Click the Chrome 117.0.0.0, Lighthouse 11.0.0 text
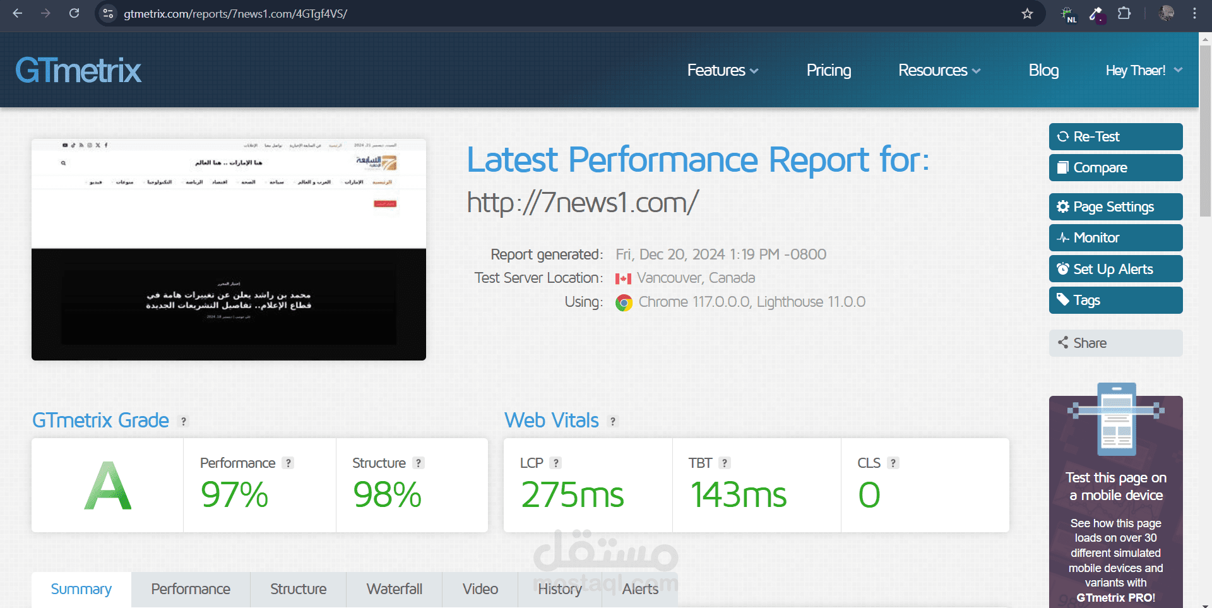The height and width of the screenshot is (608, 1212). [752, 302]
